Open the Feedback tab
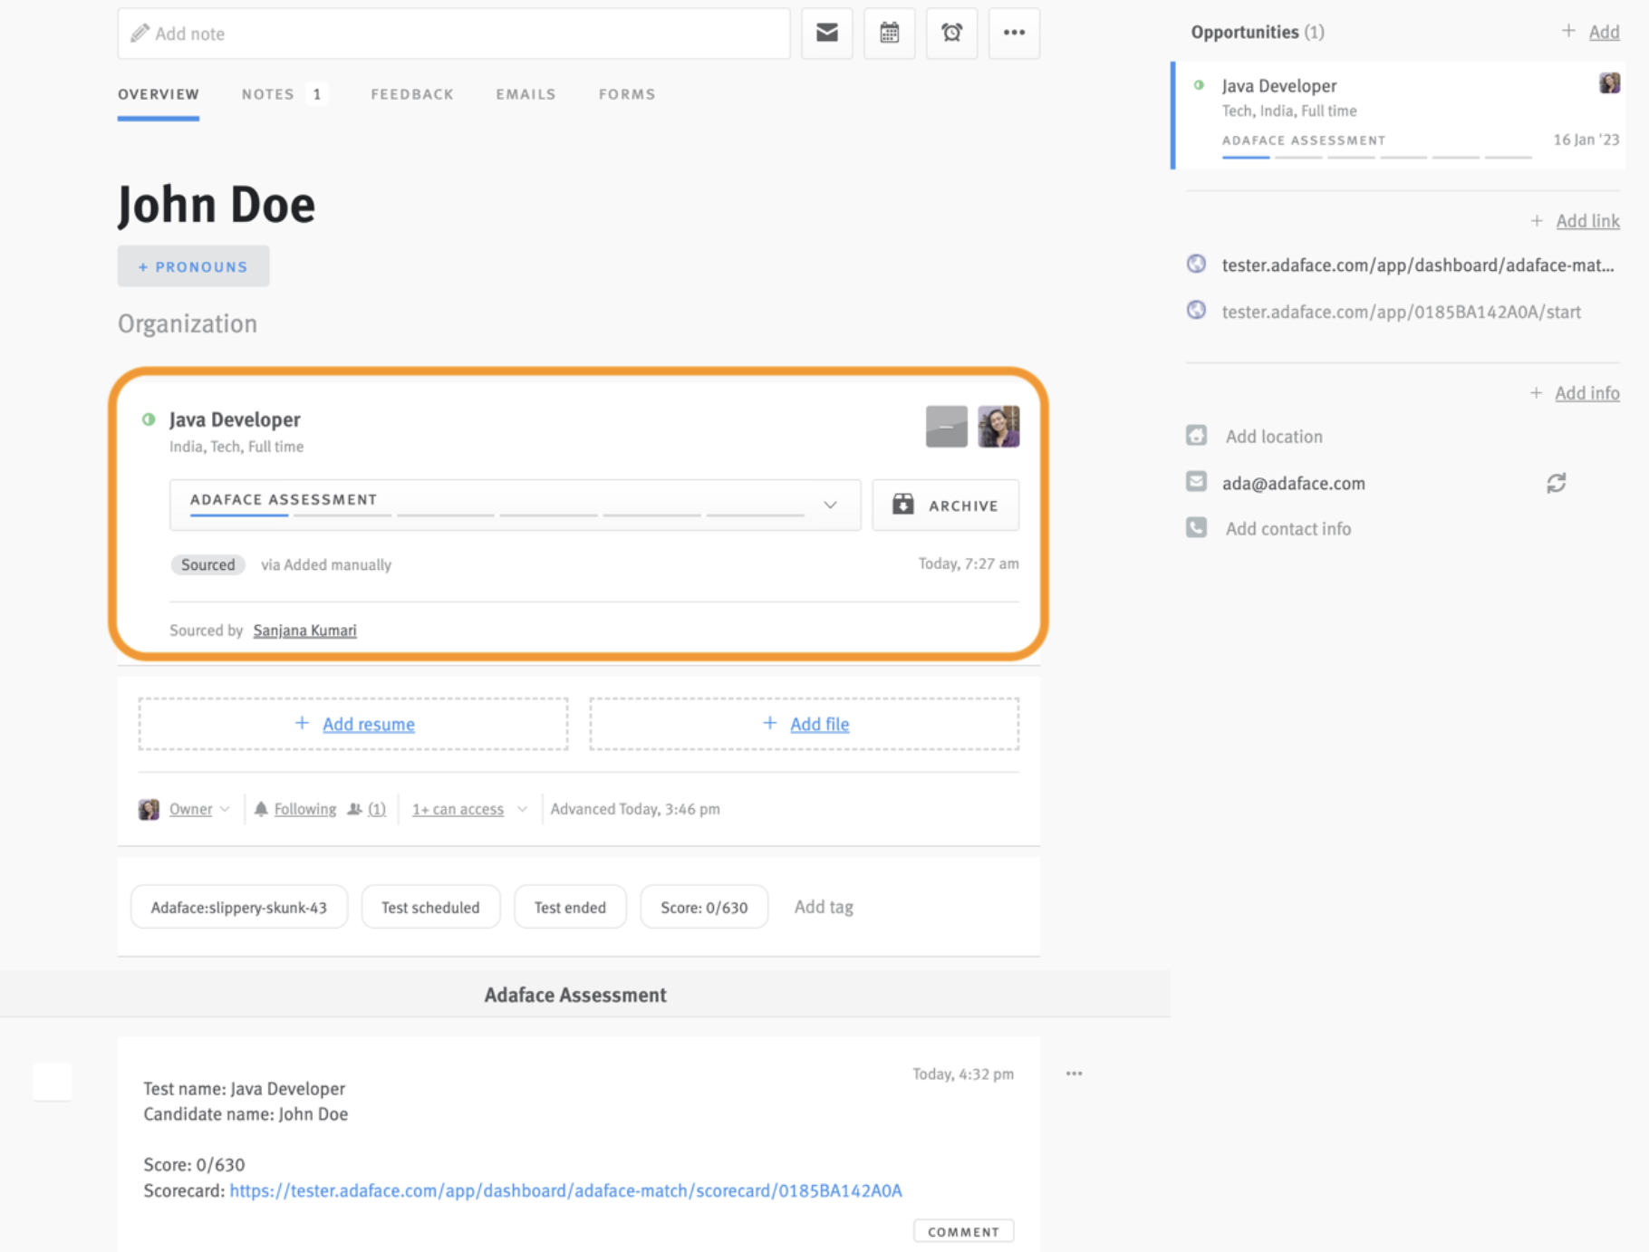1649x1252 pixels. (x=412, y=93)
